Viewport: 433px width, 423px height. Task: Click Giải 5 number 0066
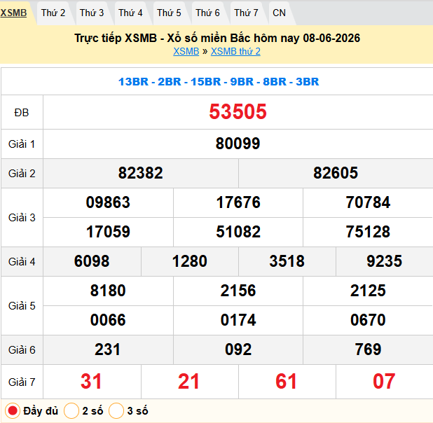(108, 320)
